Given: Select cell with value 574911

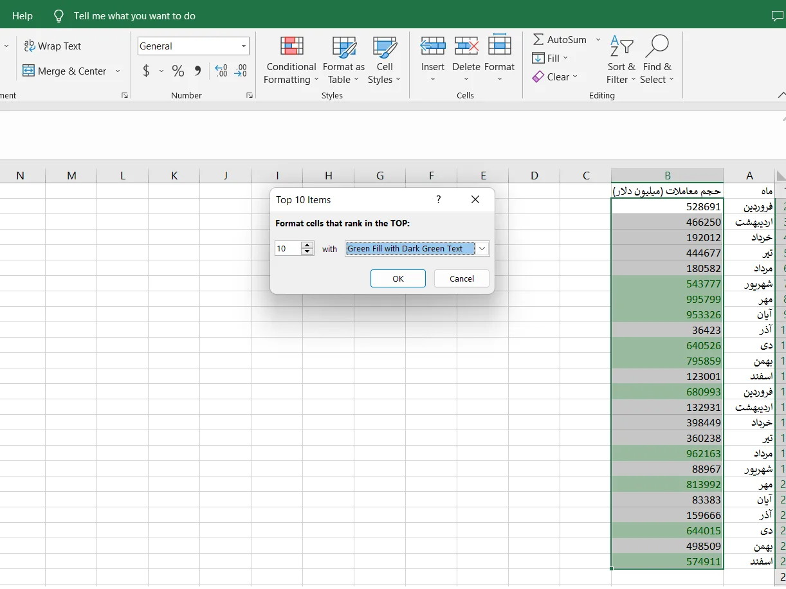Looking at the screenshot, I should [x=668, y=561].
